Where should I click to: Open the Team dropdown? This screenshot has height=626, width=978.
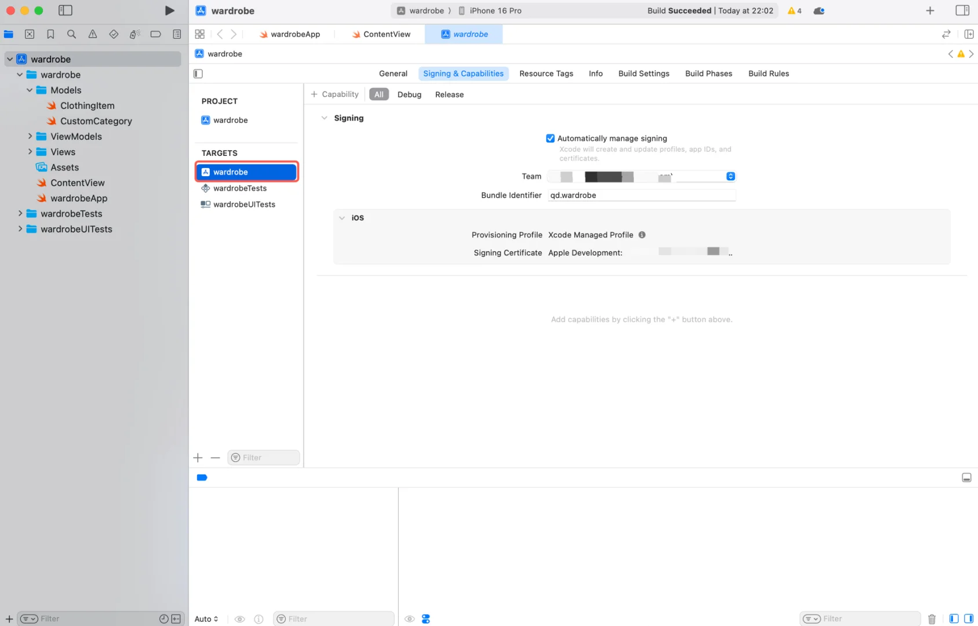pos(642,176)
